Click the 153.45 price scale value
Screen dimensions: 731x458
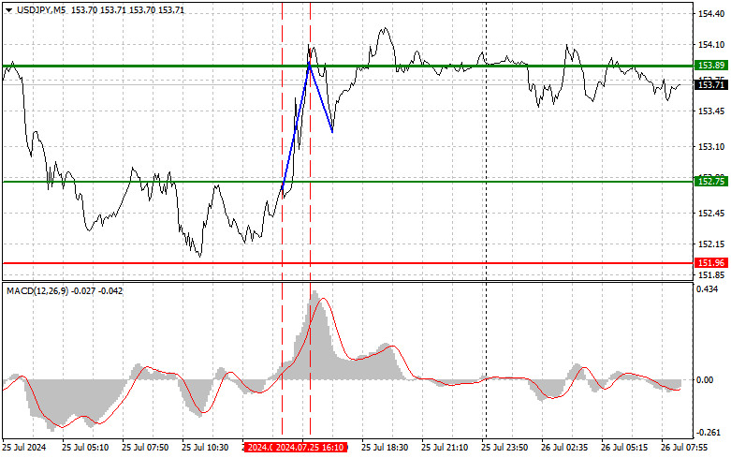point(711,111)
